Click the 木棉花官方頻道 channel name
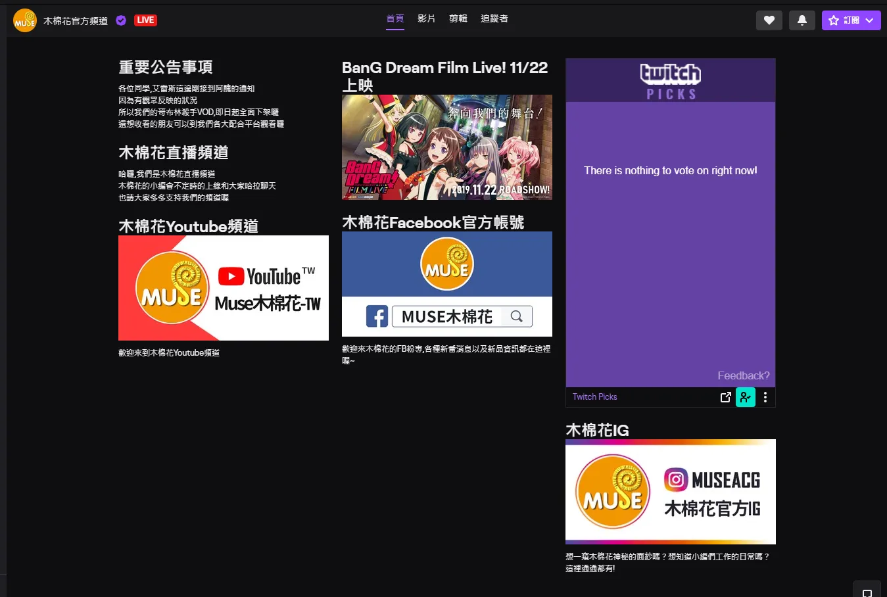This screenshot has height=597, width=887. pyautogui.click(x=76, y=21)
